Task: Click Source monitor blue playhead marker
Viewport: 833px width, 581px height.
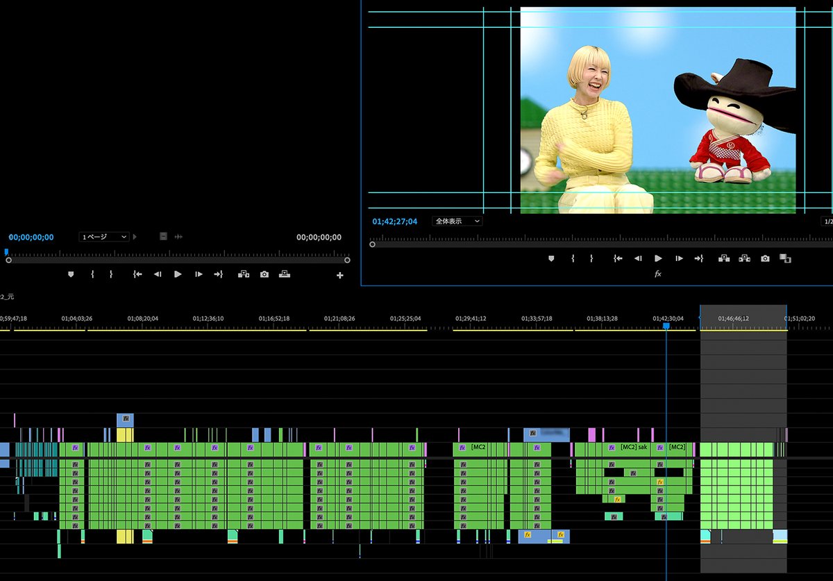Action: [6, 252]
